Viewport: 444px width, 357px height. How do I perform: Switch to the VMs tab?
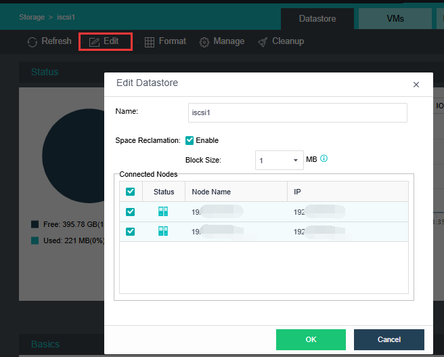(x=395, y=19)
